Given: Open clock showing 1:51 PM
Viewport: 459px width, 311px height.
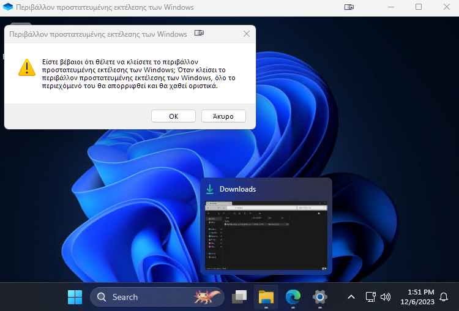Looking at the screenshot, I should click(417, 297).
